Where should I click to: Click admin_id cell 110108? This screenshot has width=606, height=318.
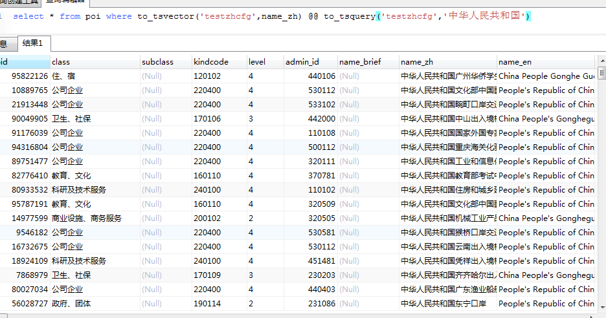pyautogui.click(x=310, y=133)
